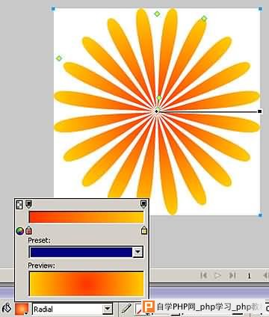Select the right opacity stop marker
Screen dimensions: 269x317
(x=143, y=204)
